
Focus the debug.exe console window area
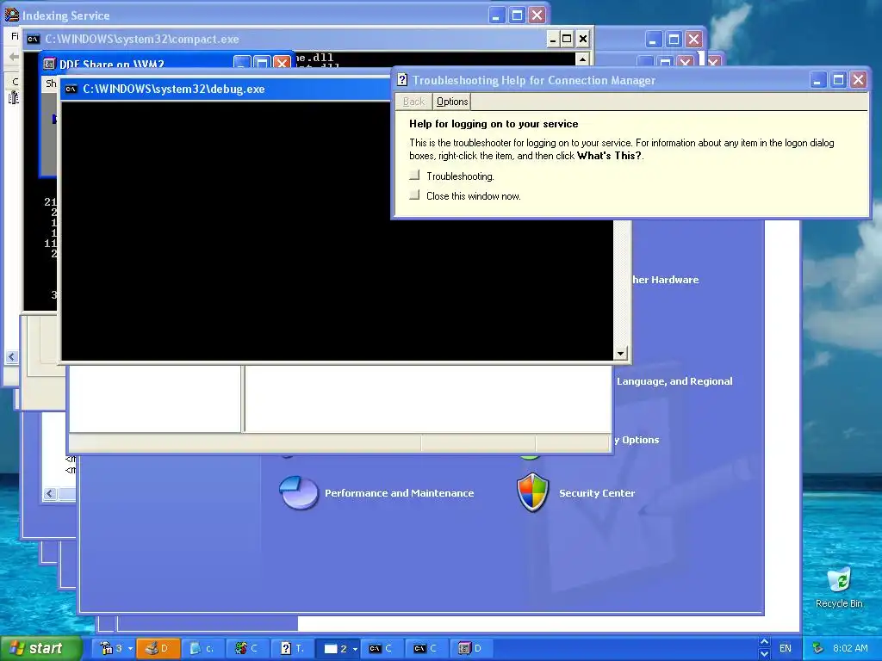337,231
